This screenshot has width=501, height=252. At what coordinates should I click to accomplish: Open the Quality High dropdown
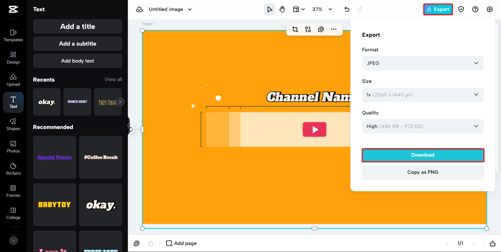tap(423, 126)
